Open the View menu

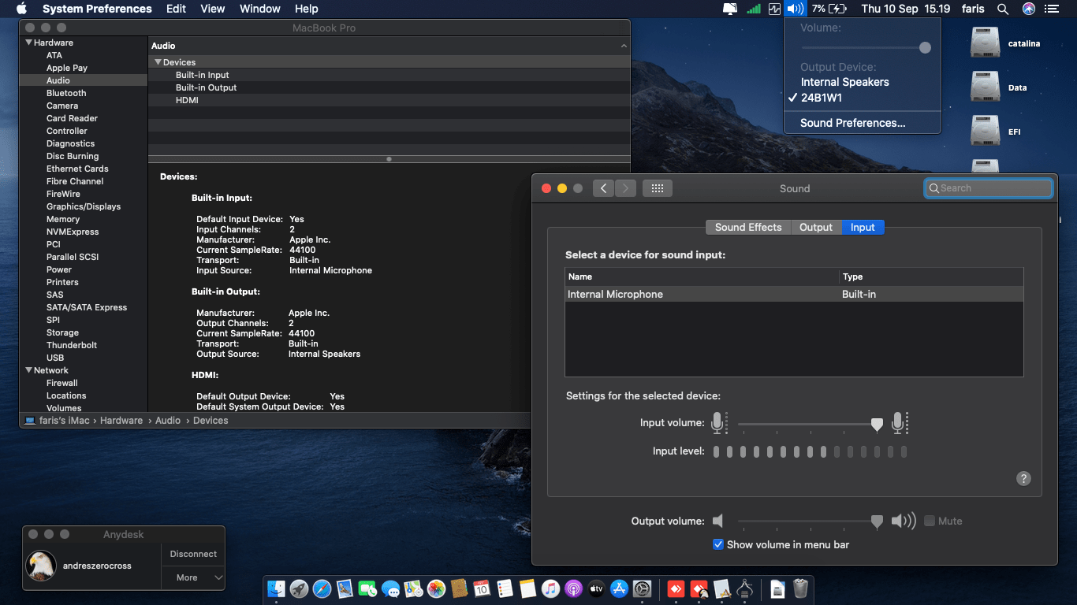(213, 9)
